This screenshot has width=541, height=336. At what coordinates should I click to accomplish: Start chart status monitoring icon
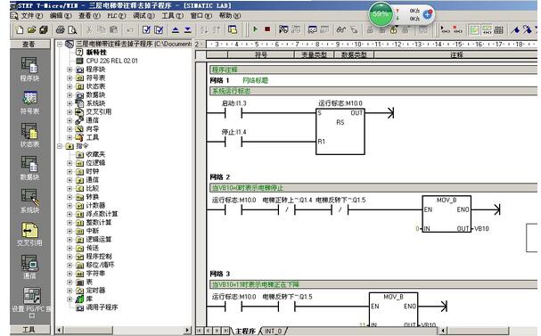tap(313, 29)
